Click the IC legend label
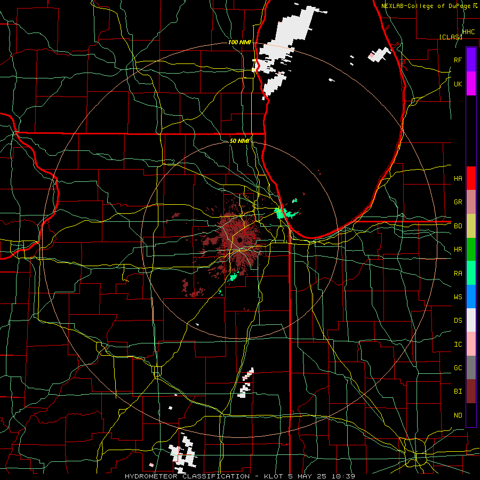The width and height of the screenshot is (480, 480). tap(458, 345)
